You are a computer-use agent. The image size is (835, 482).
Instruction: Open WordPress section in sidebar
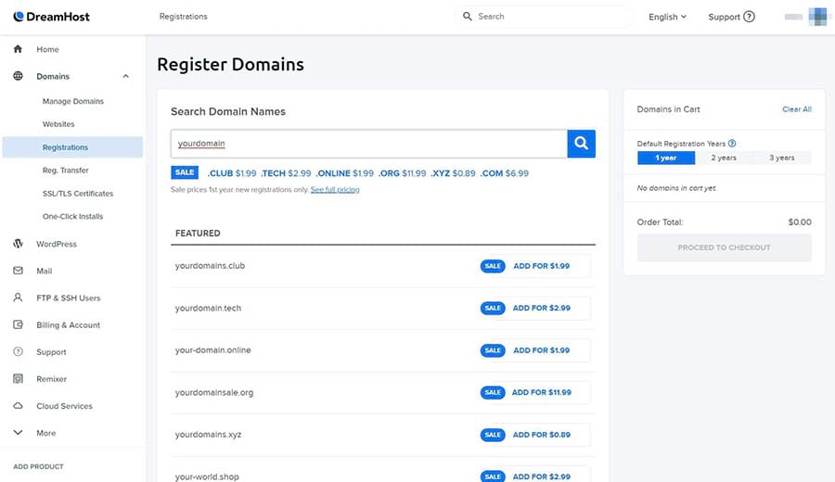tap(57, 244)
